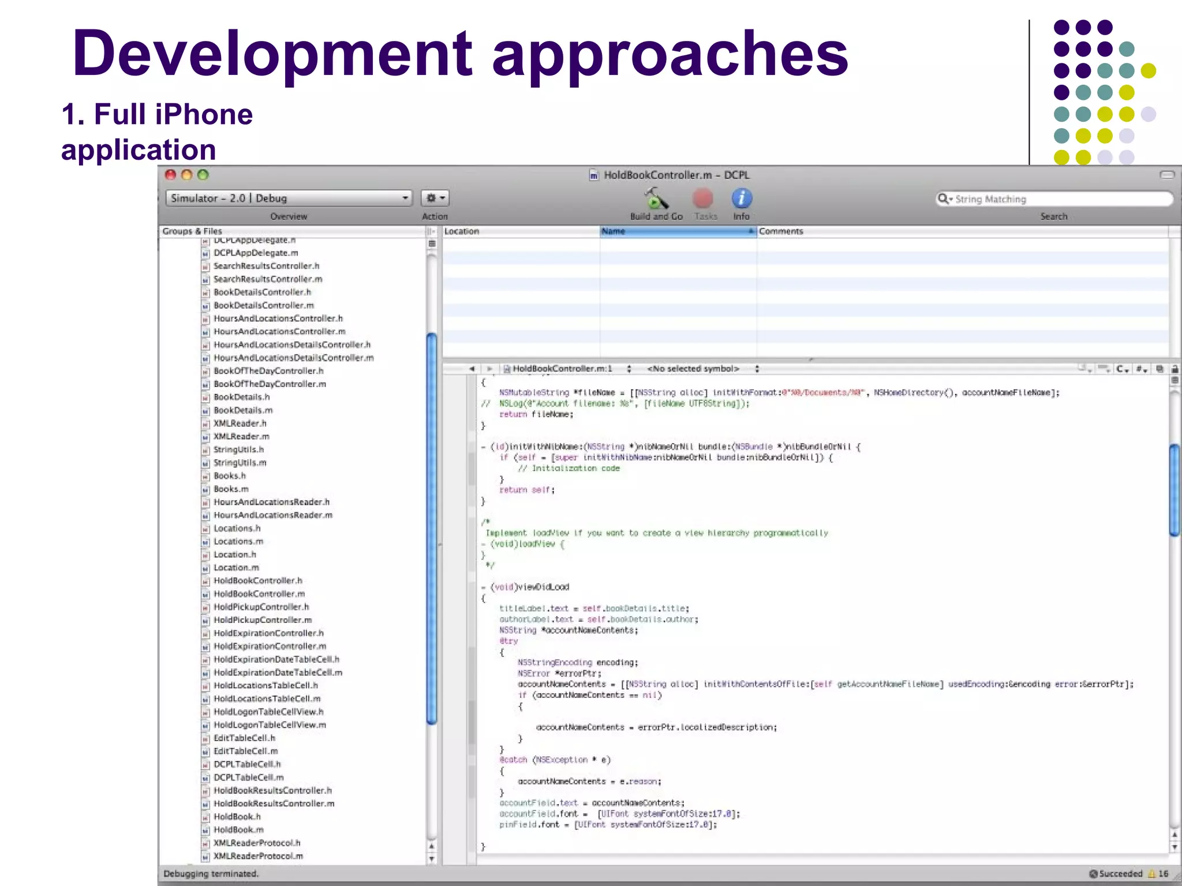
Task: Open the No selected symbol popup
Action: pyautogui.click(x=702, y=369)
